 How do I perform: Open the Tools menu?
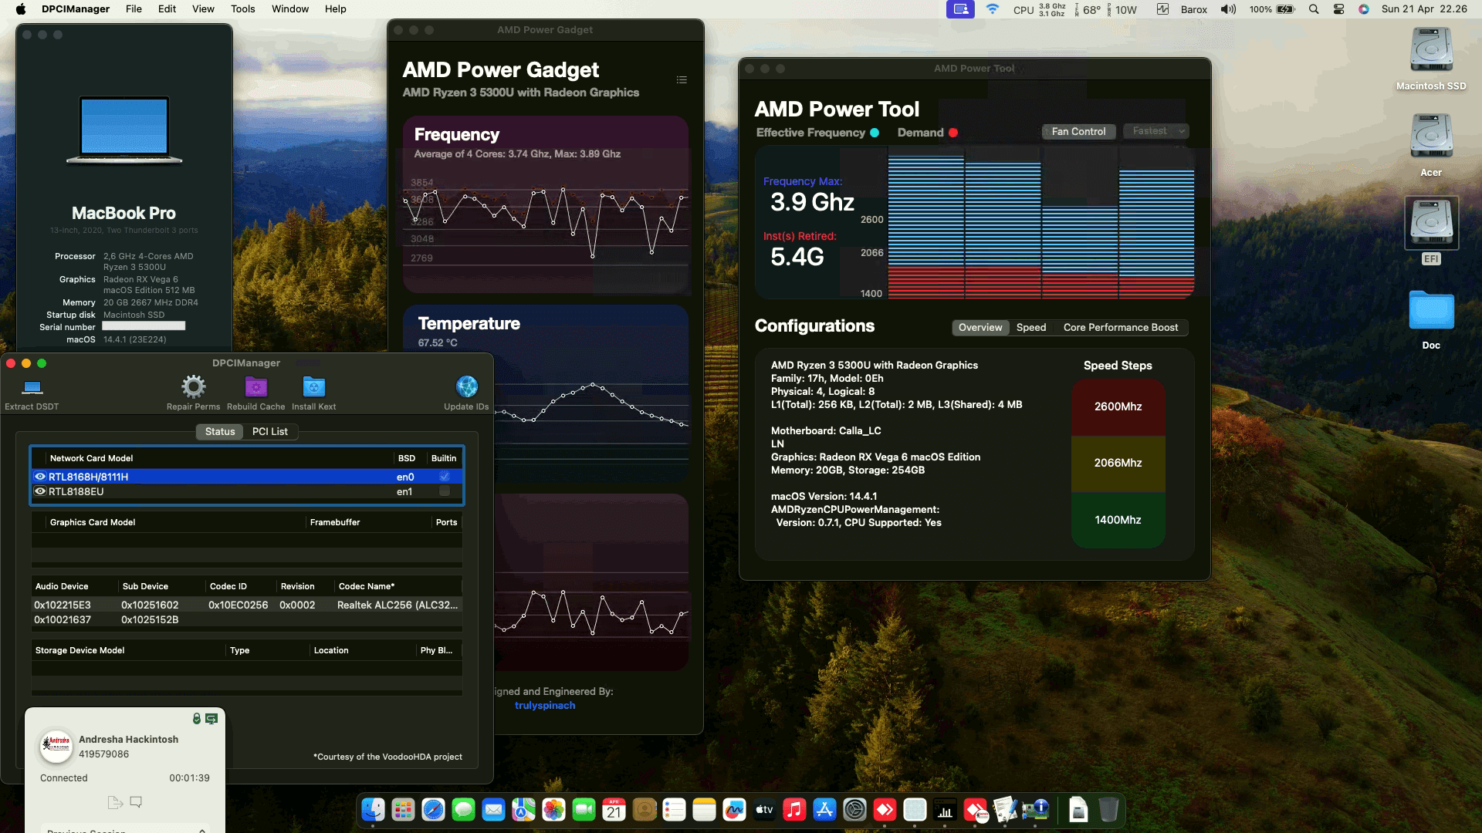point(242,9)
